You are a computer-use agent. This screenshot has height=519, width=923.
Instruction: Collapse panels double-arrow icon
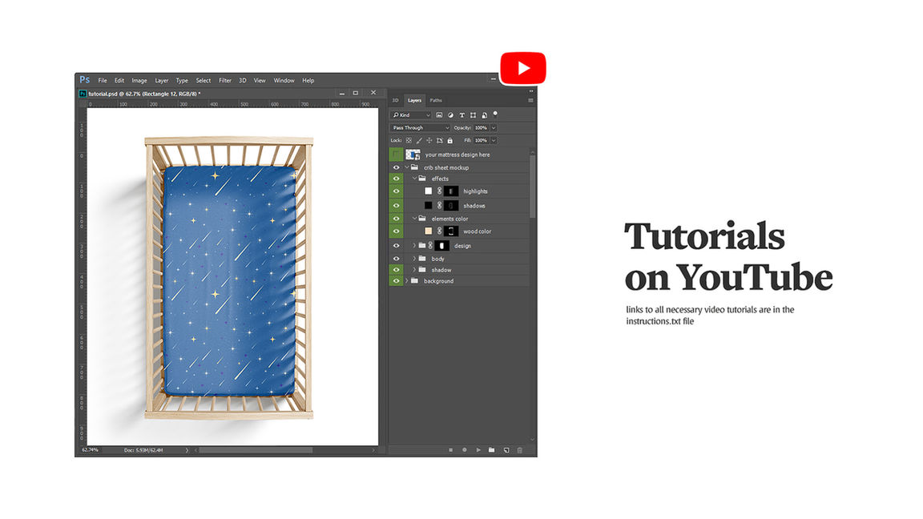coord(531,91)
